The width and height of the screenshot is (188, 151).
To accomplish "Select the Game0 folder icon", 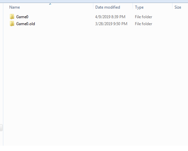I will pos(12,17).
